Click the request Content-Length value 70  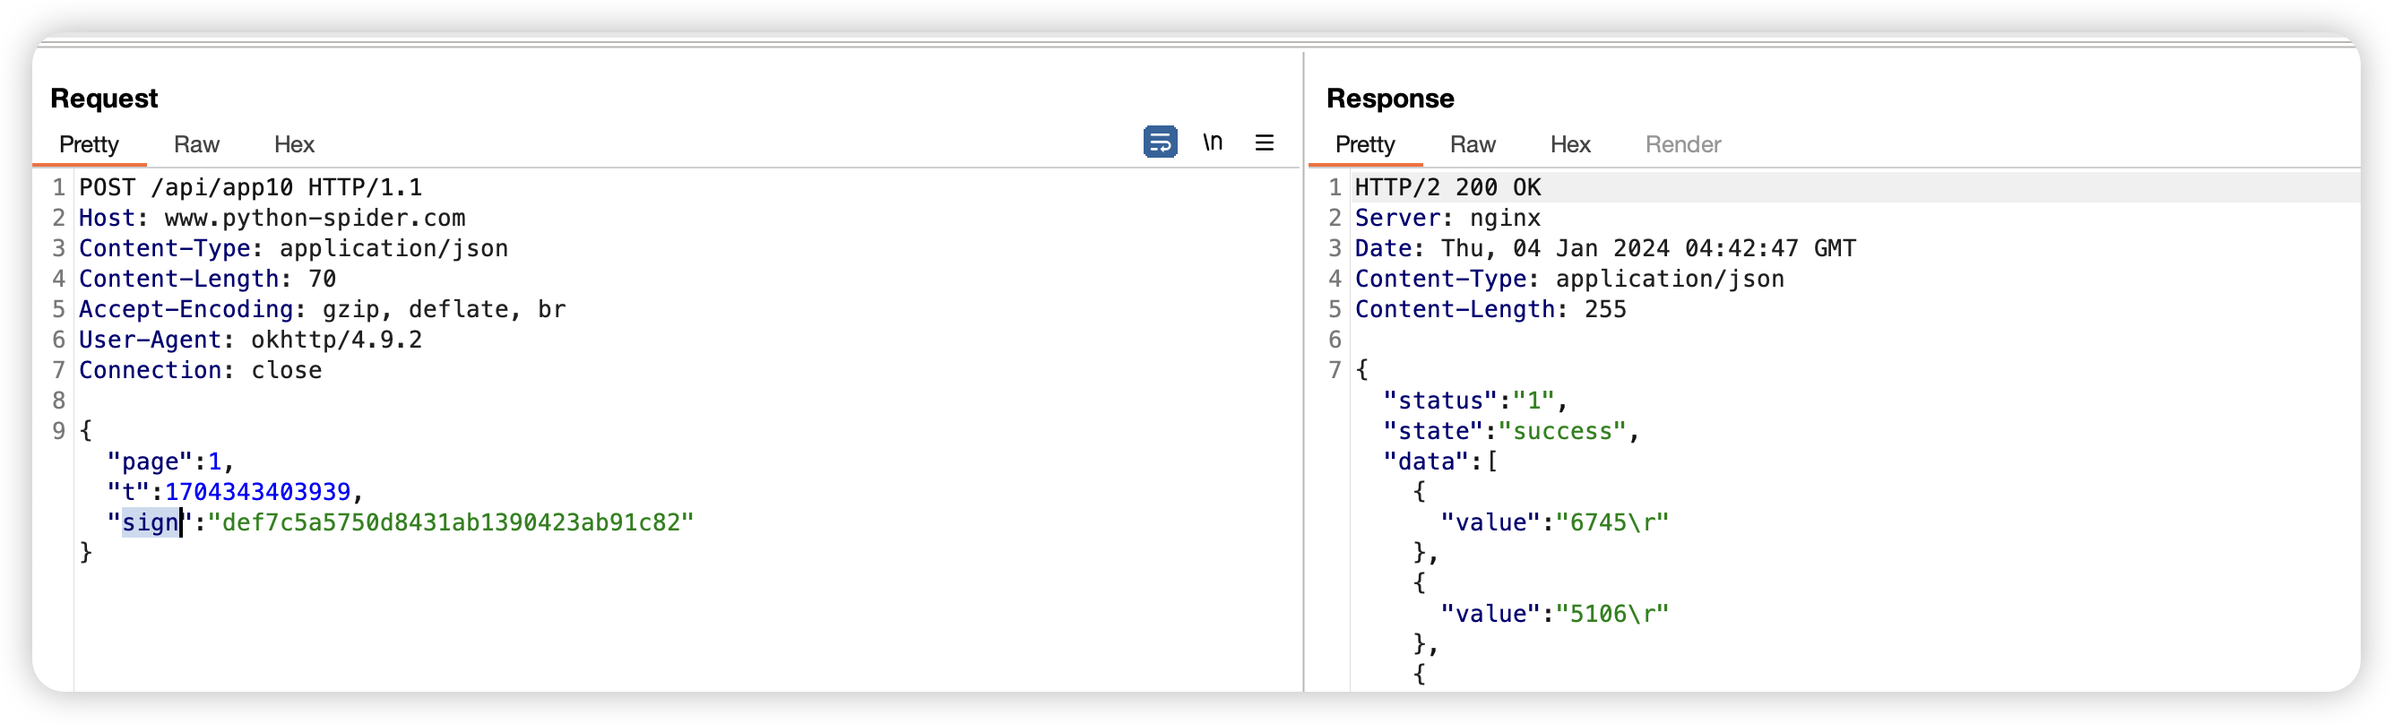click(x=323, y=279)
